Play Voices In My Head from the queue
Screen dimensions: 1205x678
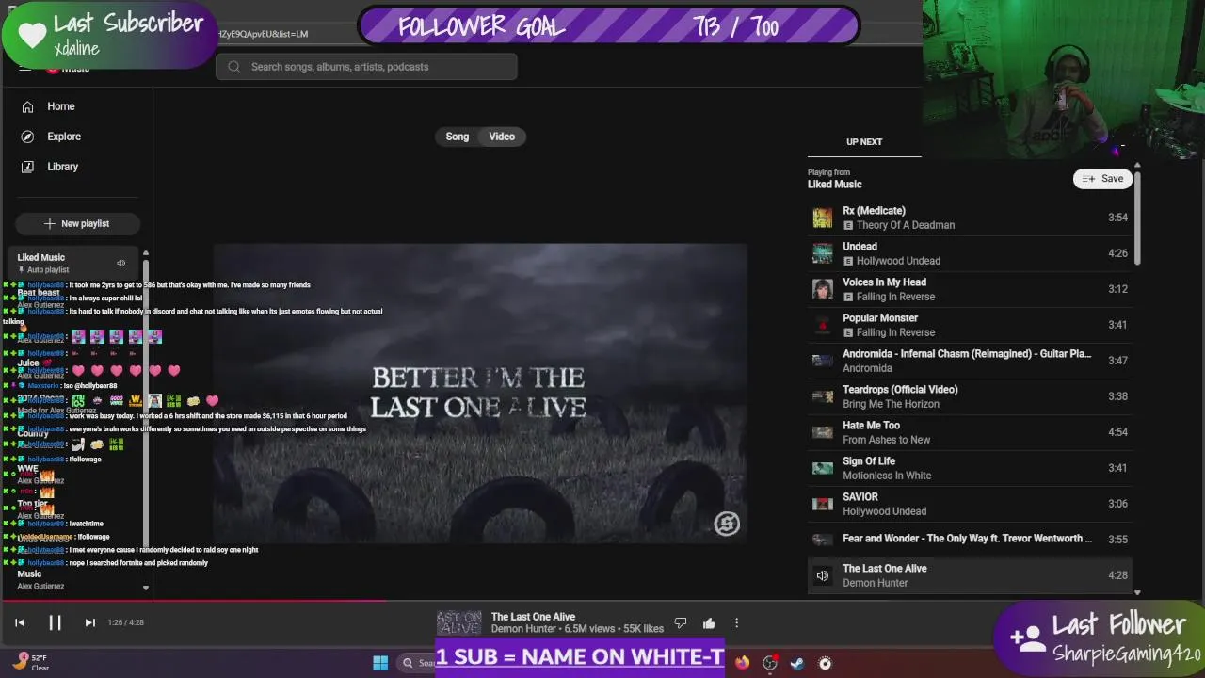(970, 289)
